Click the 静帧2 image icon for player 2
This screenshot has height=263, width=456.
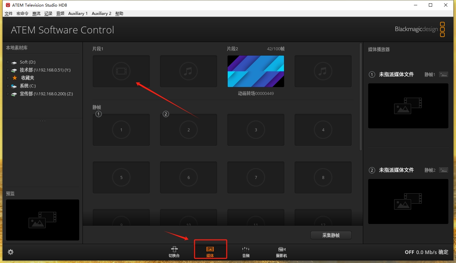click(443, 170)
